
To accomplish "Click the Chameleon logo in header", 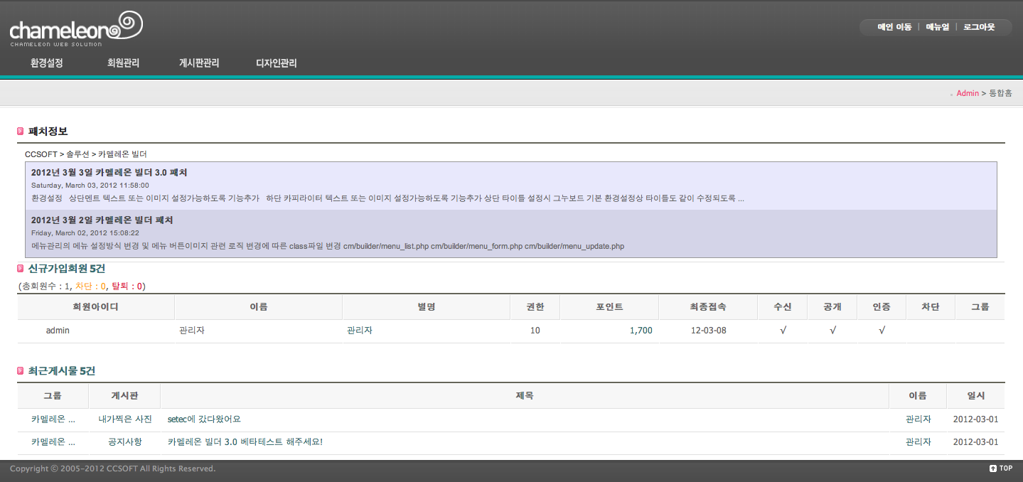I will tap(75, 29).
